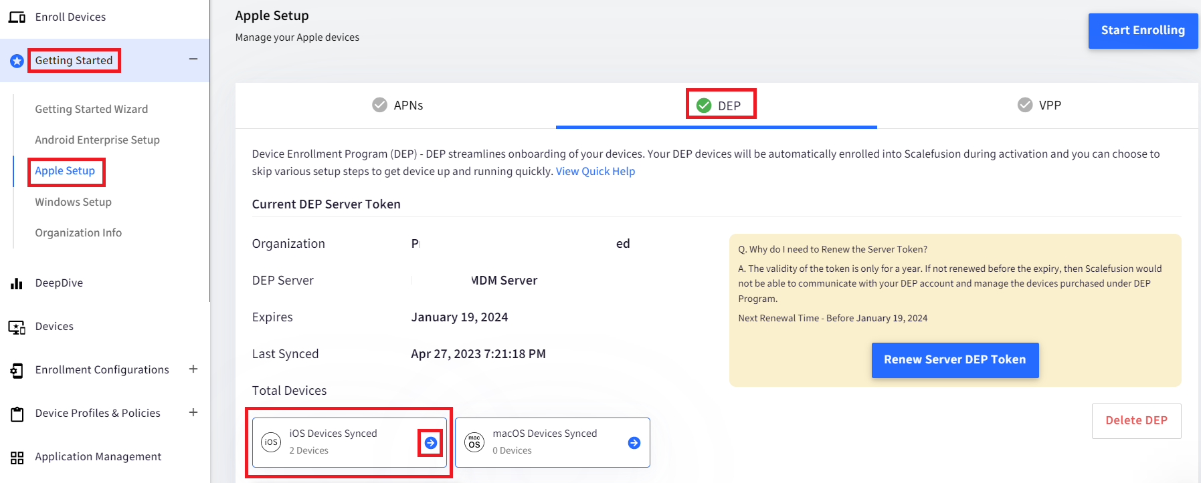
Task: Click the macOS Devices Synced label
Action: click(x=545, y=434)
